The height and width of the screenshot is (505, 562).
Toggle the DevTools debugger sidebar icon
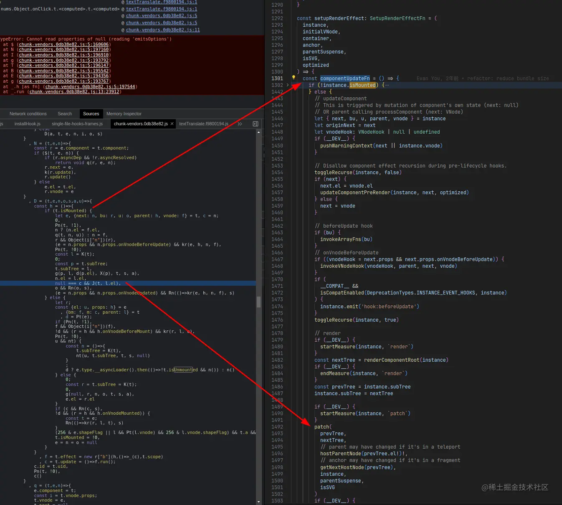pos(256,124)
